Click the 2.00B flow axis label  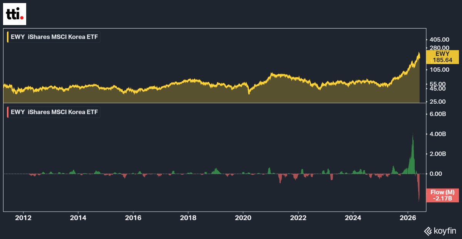click(438, 154)
